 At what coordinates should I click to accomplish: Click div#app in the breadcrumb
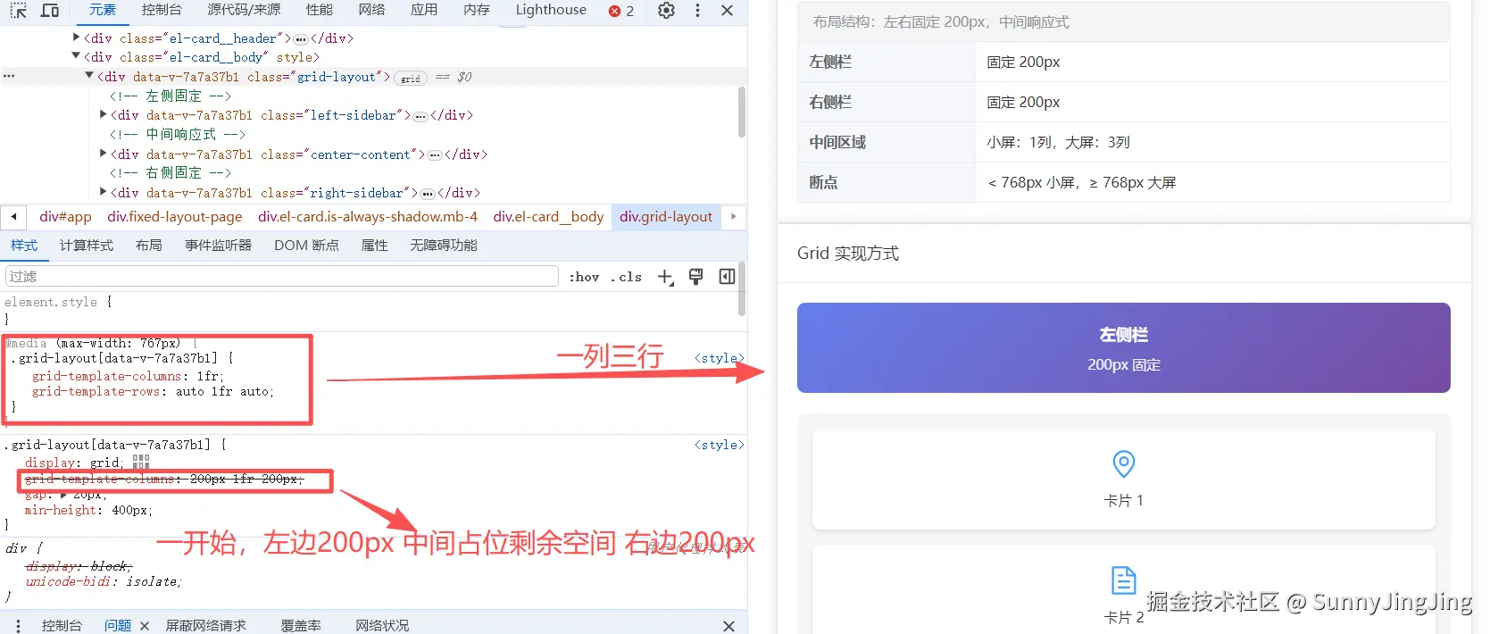(x=65, y=217)
